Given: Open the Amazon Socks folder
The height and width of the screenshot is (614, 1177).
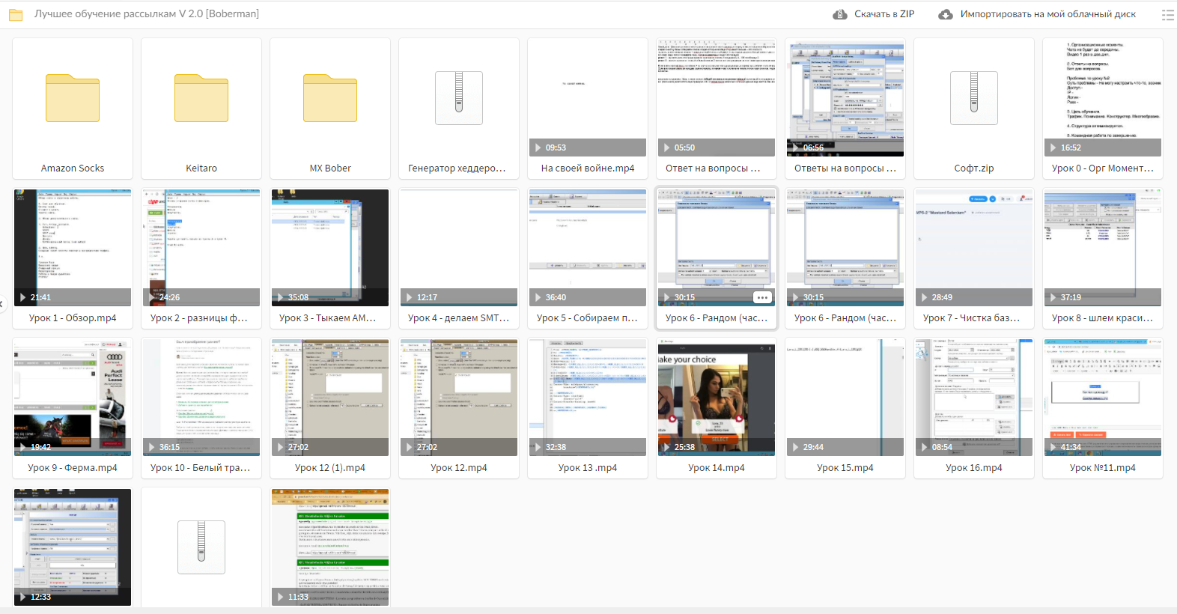Looking at the screenshot, I should click(73, 98).
